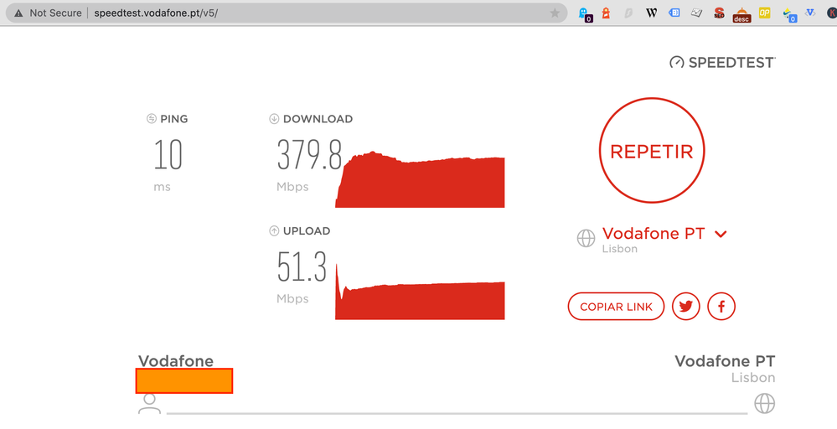Click the orange redacted box under Vodafone
Screen dimensions: 837x429
pyautogui.click(x=184, y=381)
